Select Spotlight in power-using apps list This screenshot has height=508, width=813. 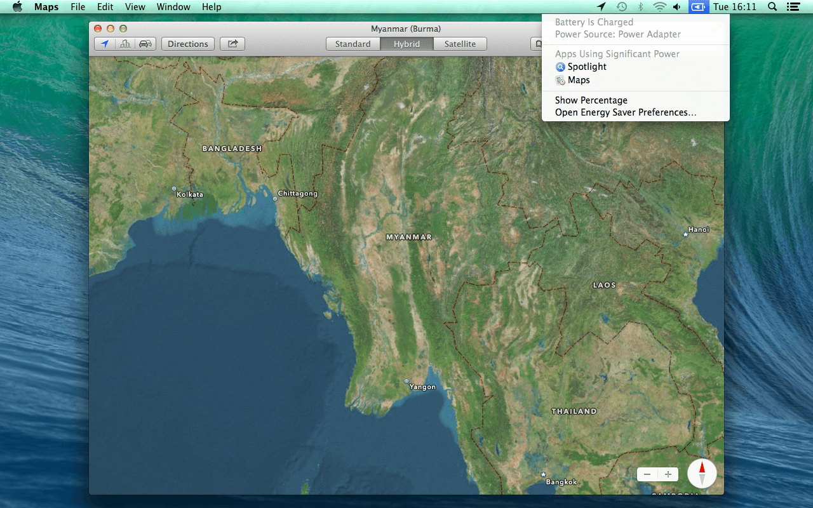(635, 67)
